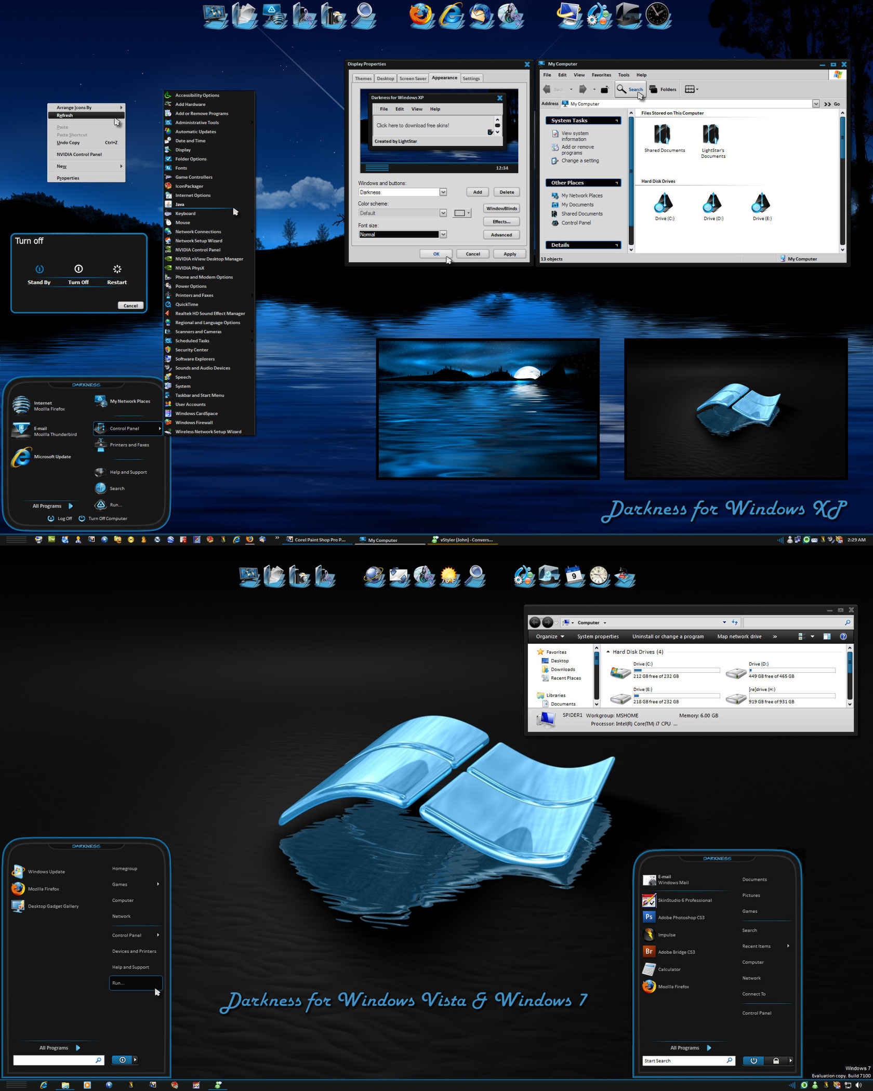This screenshot has height=1091, width=873.
Task: Click the help icon in Computer window toolbar
Action: pos(843,636)
